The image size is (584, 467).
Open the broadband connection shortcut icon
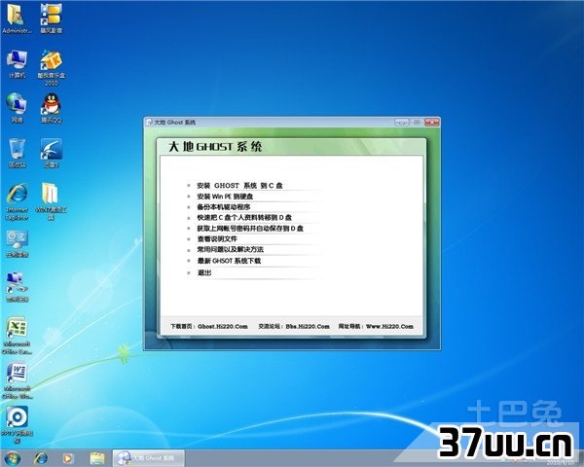pos(17,287)
